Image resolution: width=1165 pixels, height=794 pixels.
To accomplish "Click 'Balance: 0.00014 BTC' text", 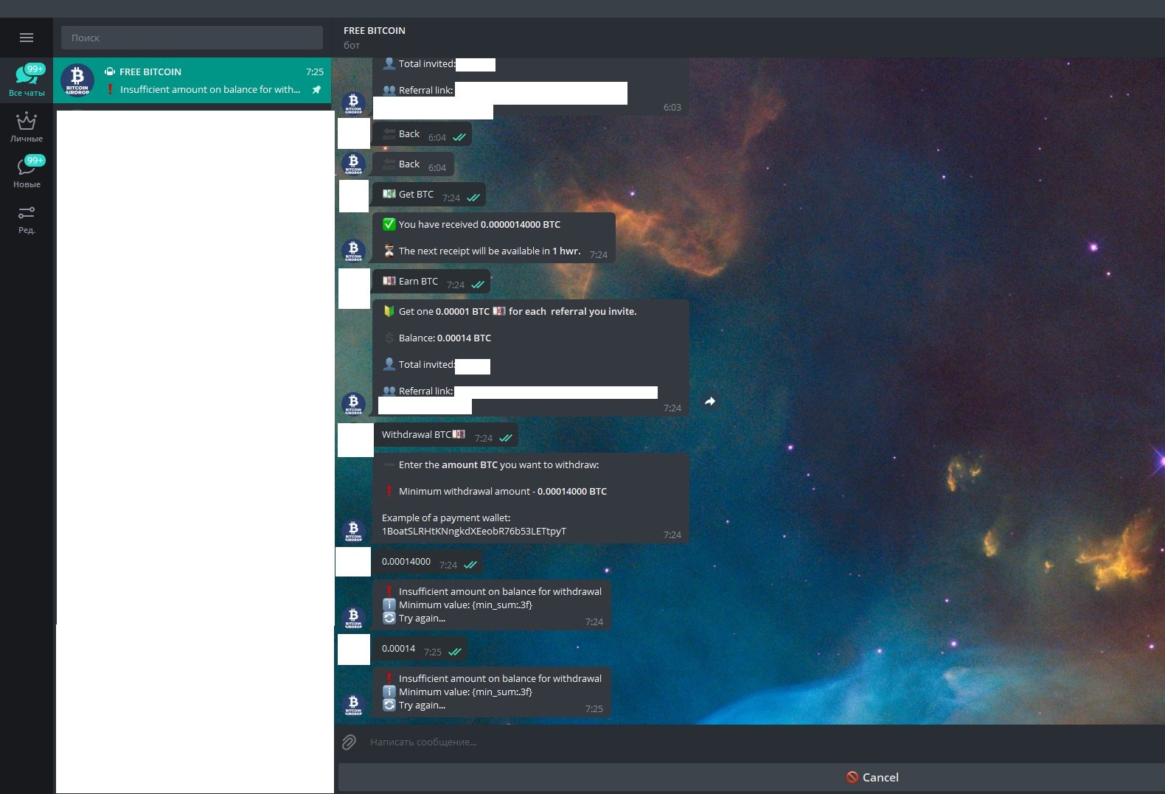I will pos(445,338).
